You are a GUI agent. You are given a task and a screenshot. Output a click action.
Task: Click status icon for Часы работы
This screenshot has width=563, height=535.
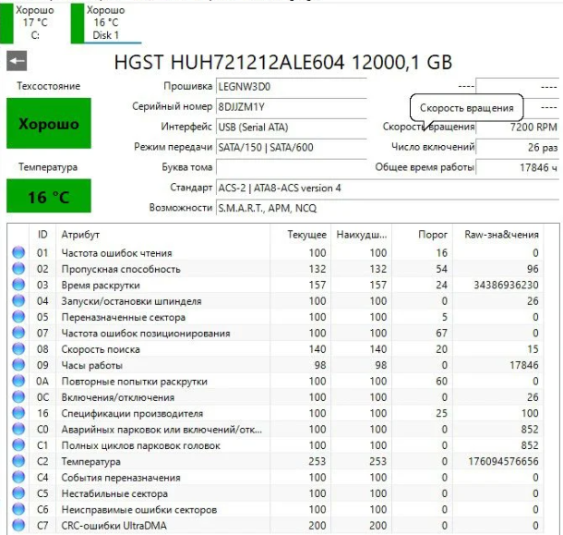(x=18, y=365)
